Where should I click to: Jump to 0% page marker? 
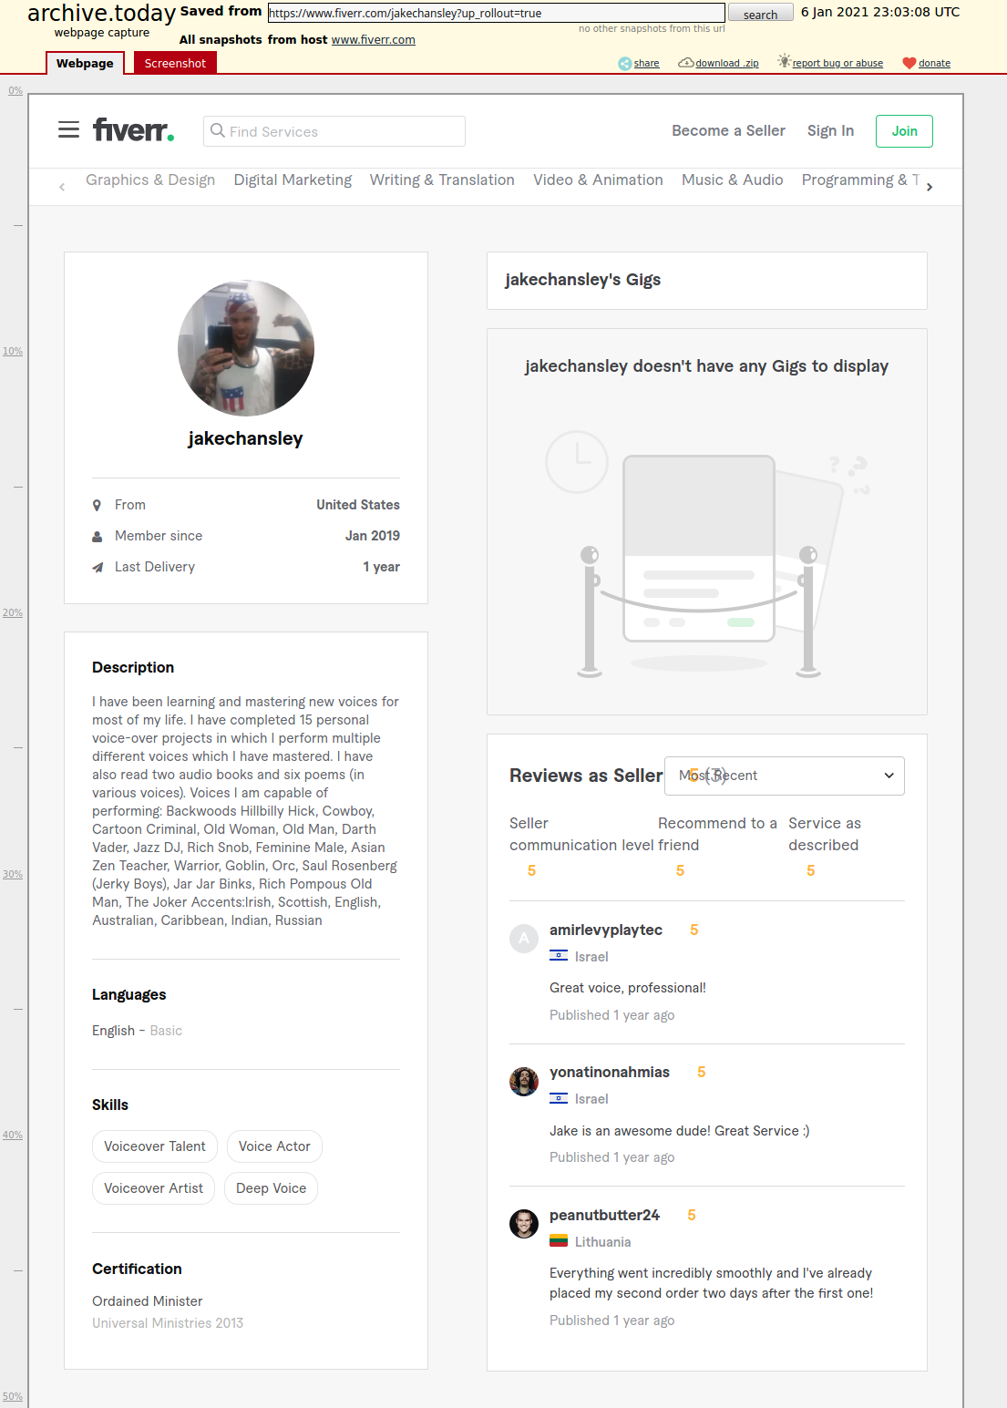click(15, 90)
